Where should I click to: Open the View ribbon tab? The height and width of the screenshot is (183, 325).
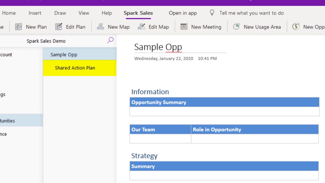coord(84,13)
